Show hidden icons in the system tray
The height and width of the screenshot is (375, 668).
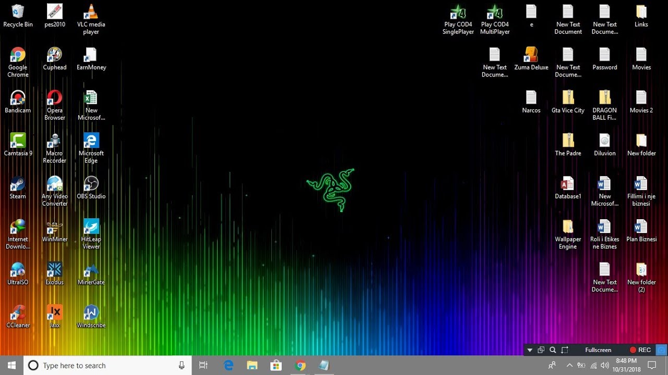[569, 365]
